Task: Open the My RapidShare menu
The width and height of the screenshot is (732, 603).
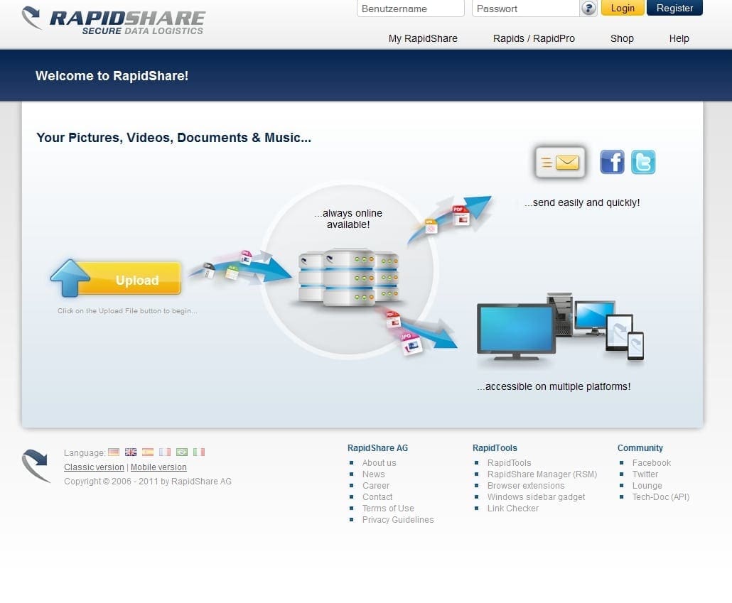Action: pos(423,38)
